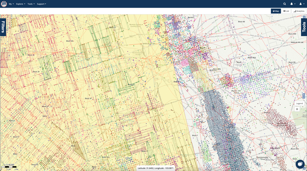Expand the Tools dropdown in navbar

31,4
